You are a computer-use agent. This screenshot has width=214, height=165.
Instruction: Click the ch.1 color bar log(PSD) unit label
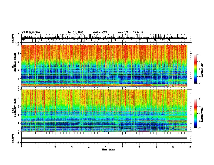pos(203,70)
